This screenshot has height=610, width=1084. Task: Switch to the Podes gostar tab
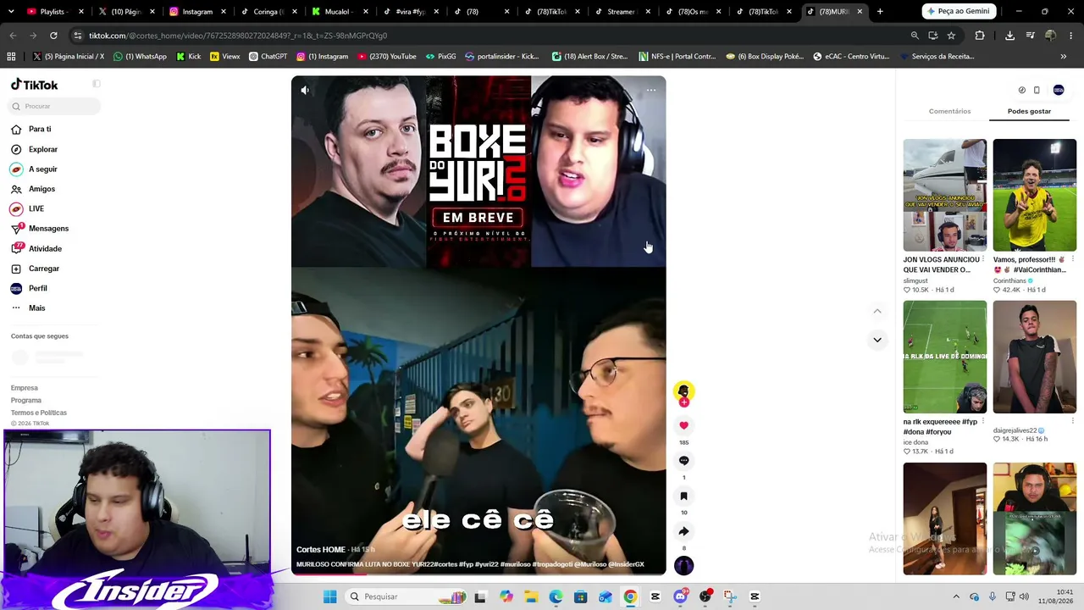click(1029, 111)
